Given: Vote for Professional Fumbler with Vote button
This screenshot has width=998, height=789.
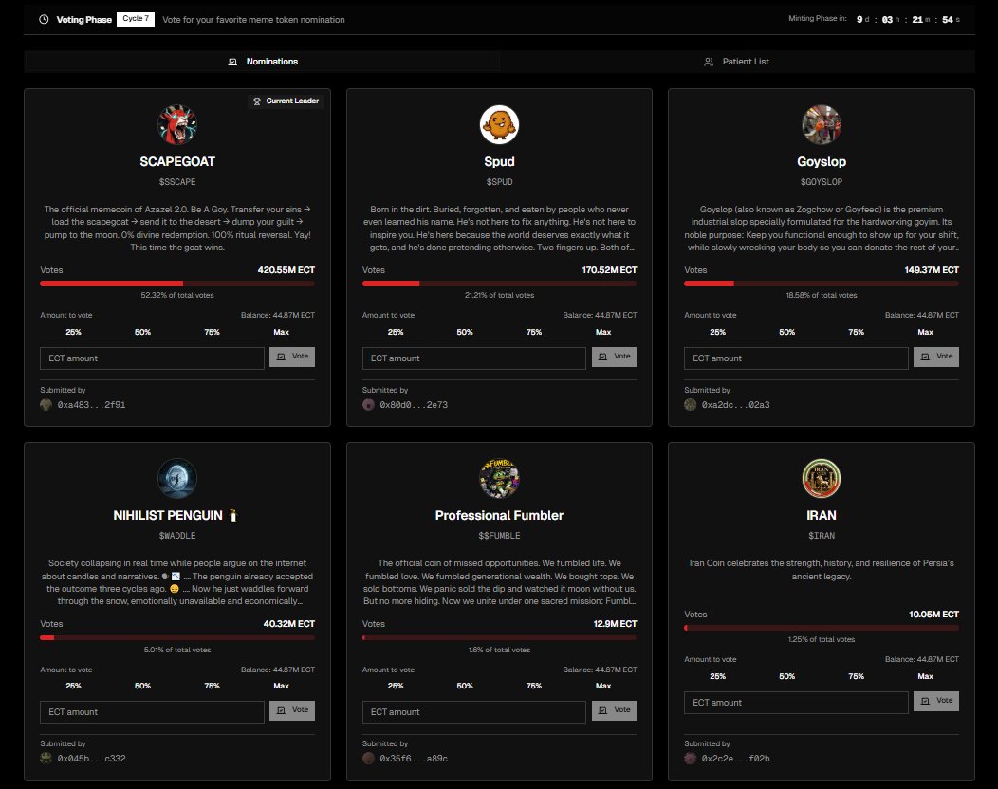Looking at the screenshot, I should [614, 710].
